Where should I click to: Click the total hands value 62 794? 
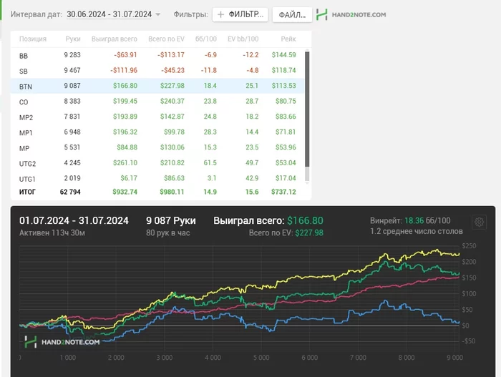click(70, 192)
